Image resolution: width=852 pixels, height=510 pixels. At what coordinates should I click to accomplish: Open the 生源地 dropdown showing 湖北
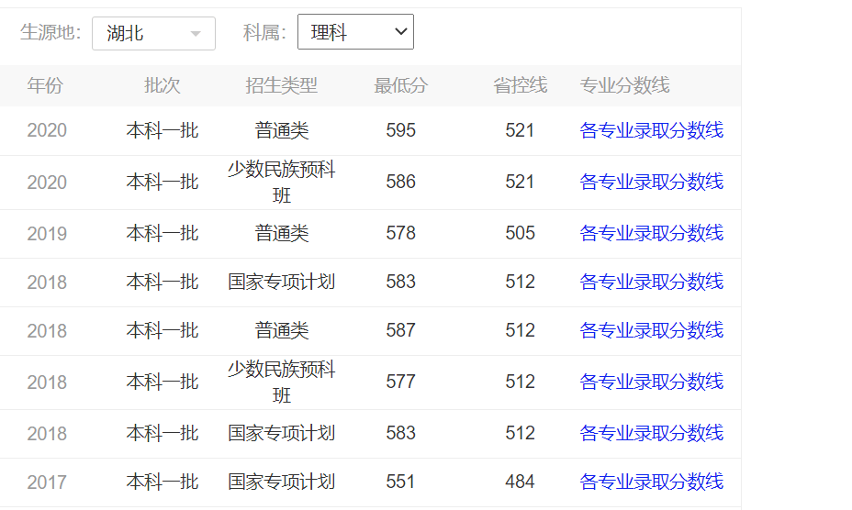click(x=153, y=34)
